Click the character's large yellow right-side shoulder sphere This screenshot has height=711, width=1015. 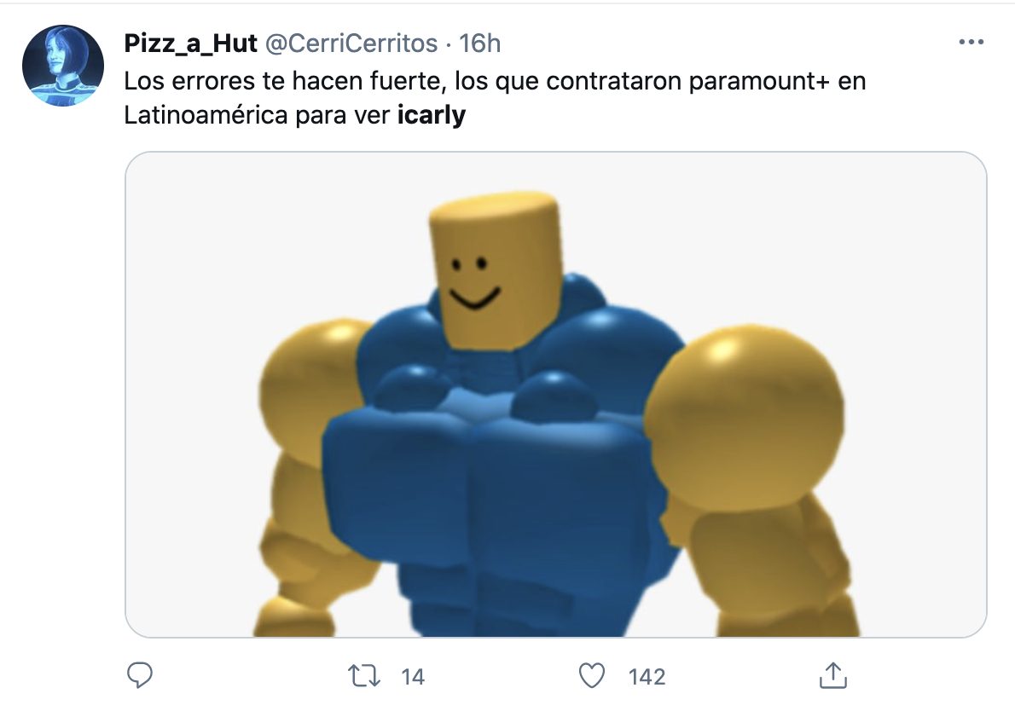(x=745, y=416)
